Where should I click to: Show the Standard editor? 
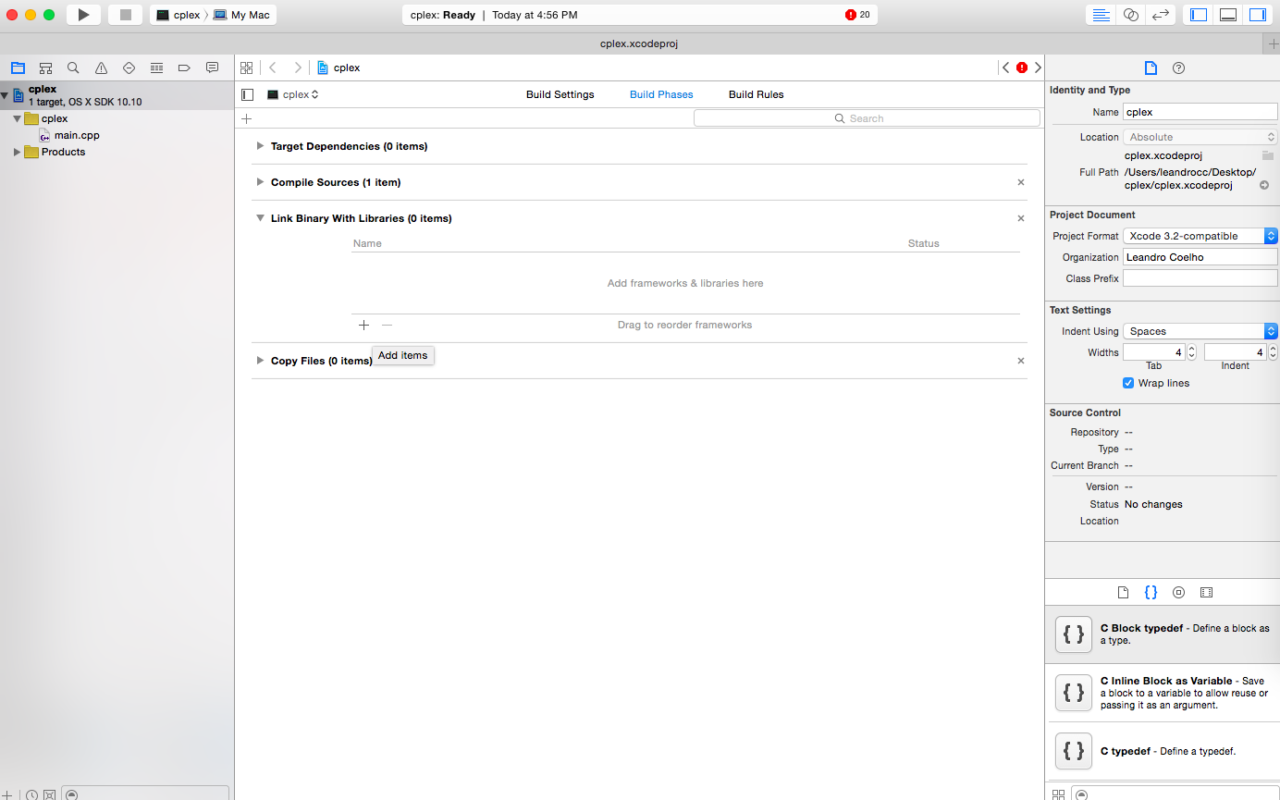coord(1101,15)
